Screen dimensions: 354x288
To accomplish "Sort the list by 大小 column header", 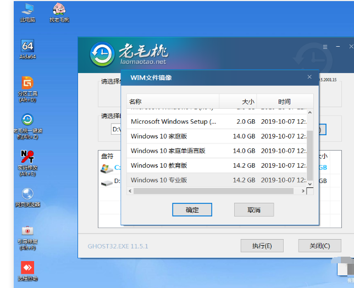I will [x=237, y=101].
